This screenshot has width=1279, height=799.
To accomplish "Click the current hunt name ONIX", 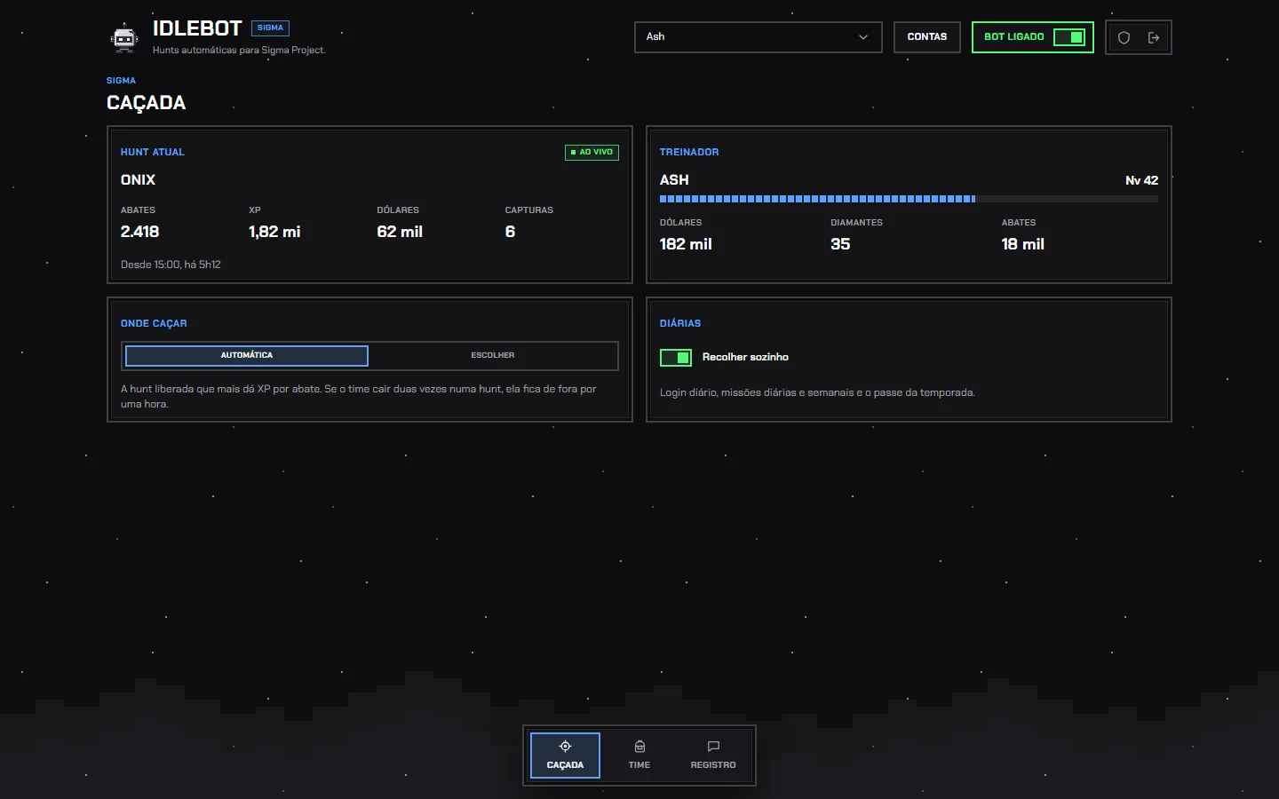I will [x=138, y=180].
